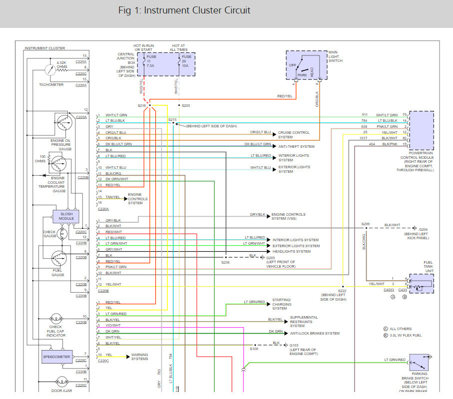Select the ANTI-LOCK BRAKES SYSTEM reference
This screenshot has width=453, height=399.
315,334
